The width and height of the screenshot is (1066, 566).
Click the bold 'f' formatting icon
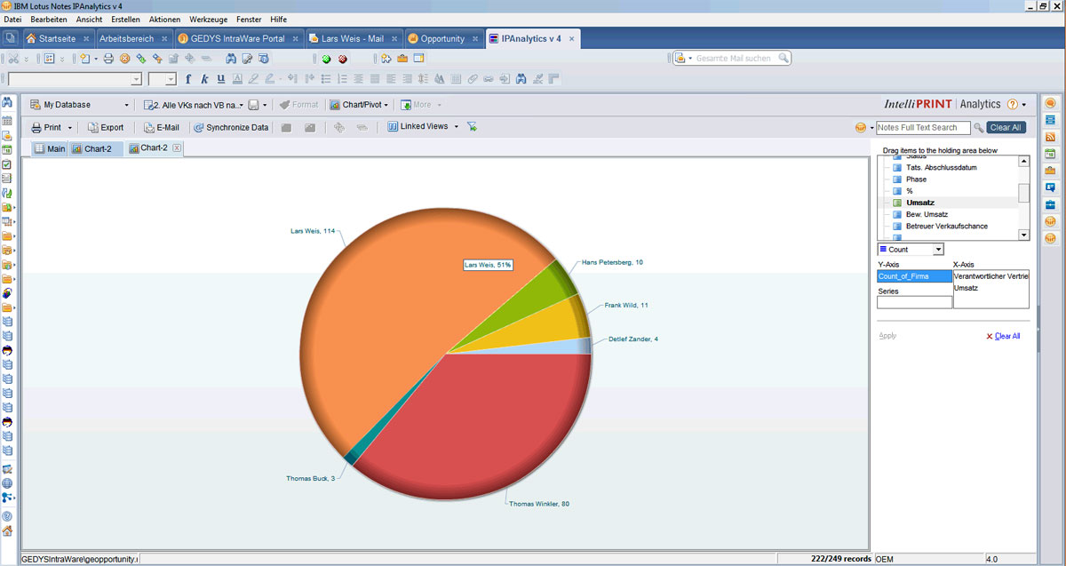188,79
